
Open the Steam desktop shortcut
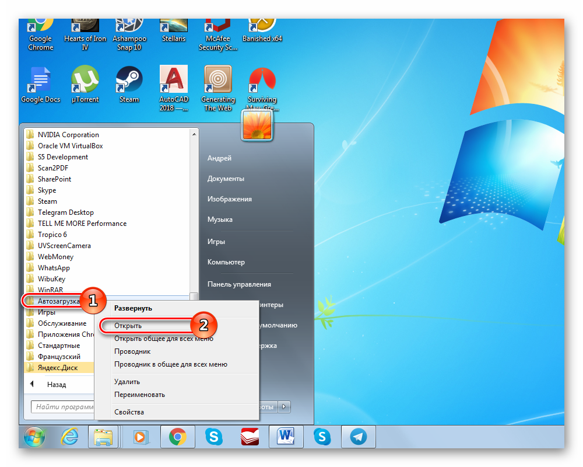coord(129,81)
